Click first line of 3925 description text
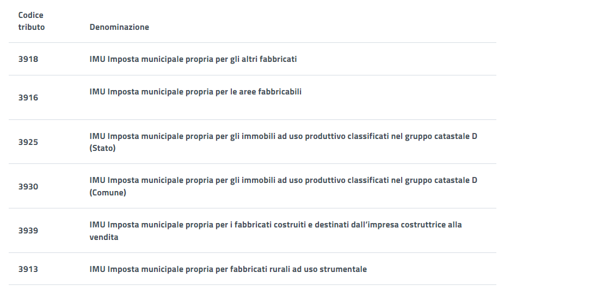Image resolution: width=609 pixels, height=298 pixels. pyautogui.click(x=283, y=136)
